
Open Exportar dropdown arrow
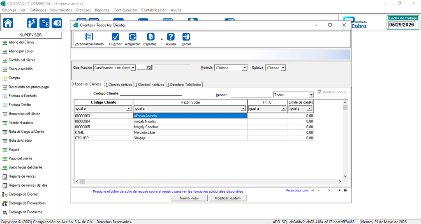[x=162, y=39]
